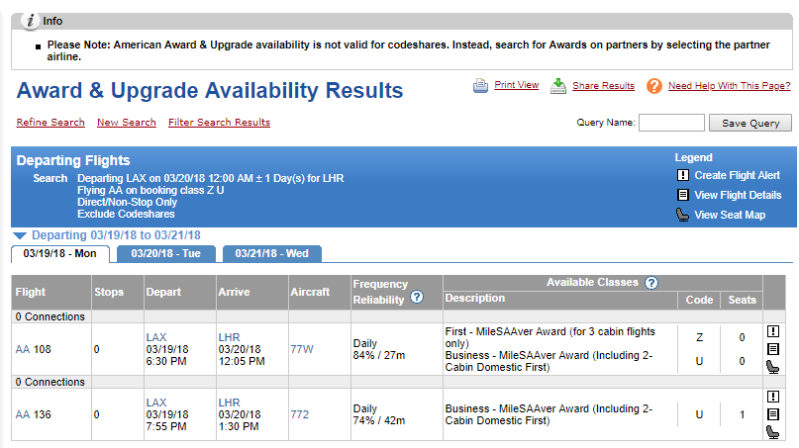
Task: Start a New Search via link
Action: (127, 123)
